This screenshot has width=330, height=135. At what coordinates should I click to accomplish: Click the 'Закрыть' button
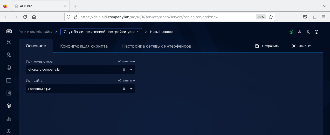tap(302, 46)
